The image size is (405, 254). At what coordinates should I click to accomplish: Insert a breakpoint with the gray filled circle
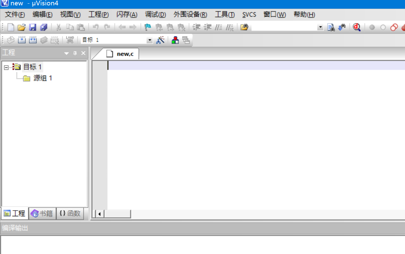tap(372, 27)
